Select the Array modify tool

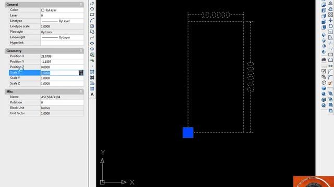(x=330, y=15)
